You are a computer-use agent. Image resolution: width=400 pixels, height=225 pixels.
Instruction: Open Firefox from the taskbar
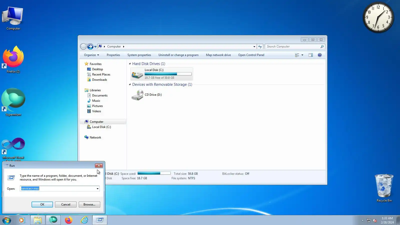coord(68,220)
